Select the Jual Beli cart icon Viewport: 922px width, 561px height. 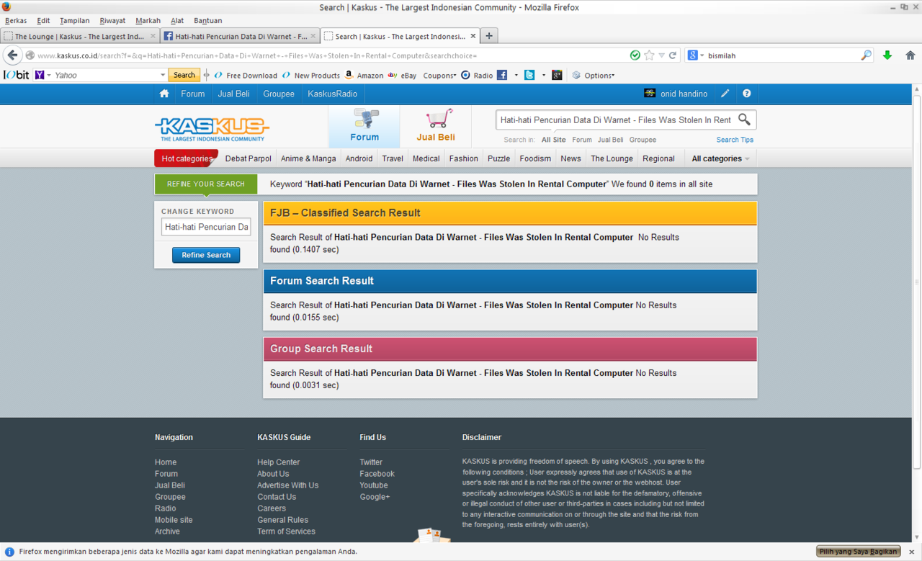[x=436, y=126]
